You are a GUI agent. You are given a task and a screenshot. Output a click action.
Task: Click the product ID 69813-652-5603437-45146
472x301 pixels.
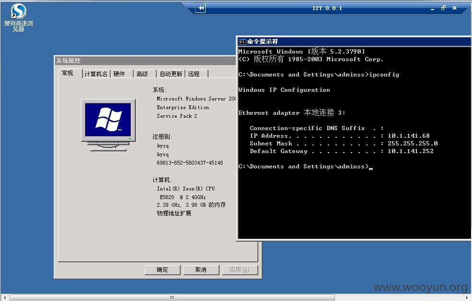tap(190, 163)
